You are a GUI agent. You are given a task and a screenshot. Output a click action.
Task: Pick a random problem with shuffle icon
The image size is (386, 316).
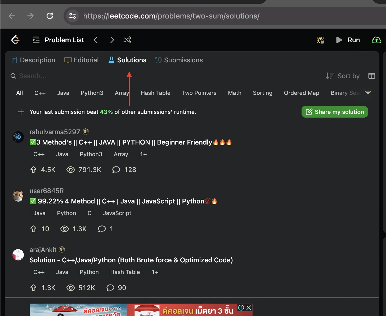coord(127,40)
